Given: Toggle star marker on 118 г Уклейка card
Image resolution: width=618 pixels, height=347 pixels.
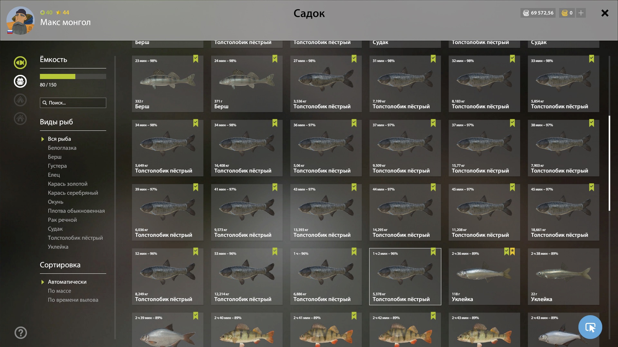Looking at the screenshot, I should tap(512, 252).
